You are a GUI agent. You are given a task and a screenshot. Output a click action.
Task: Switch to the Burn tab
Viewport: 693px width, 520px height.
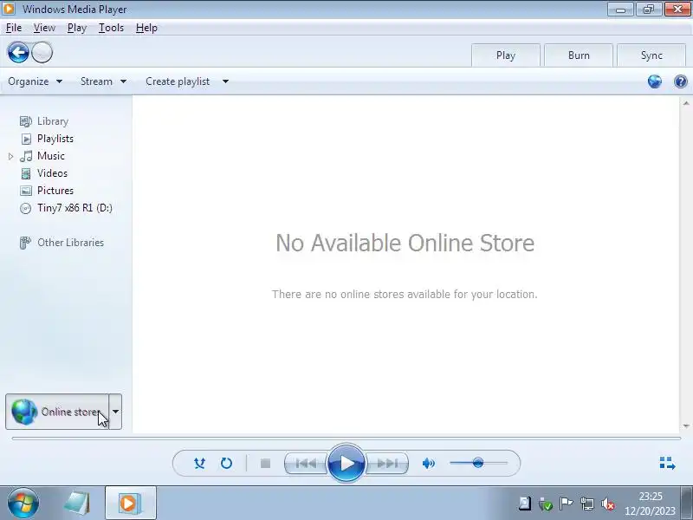click(x=579, y=55)
